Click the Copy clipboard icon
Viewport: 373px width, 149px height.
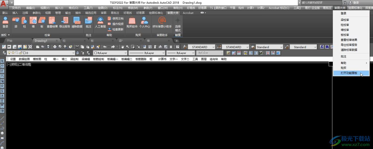pyautogui.click(x=82, y=47)
